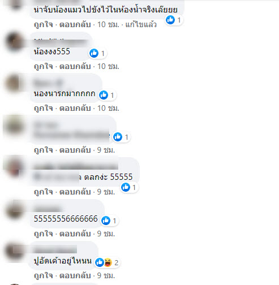Viewport: 279px width, 285px height.
Task: Click แก้ไขแล้ว edited label on first comment
Action: (x=141, y=24)
